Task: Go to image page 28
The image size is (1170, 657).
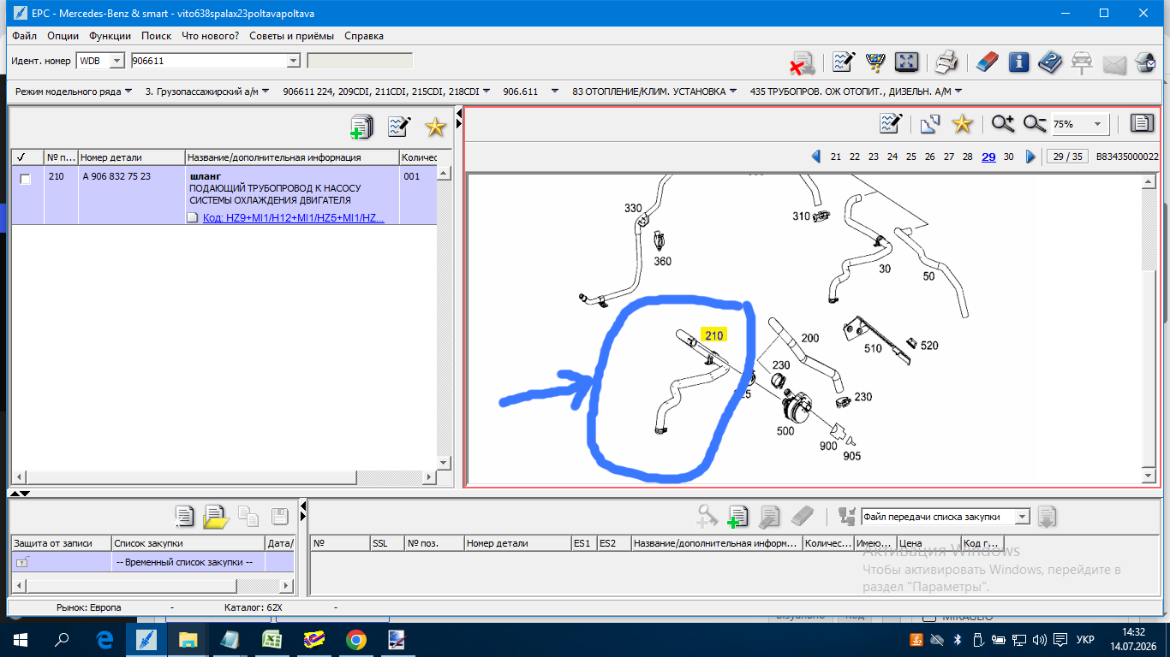Action: [967, 157]
